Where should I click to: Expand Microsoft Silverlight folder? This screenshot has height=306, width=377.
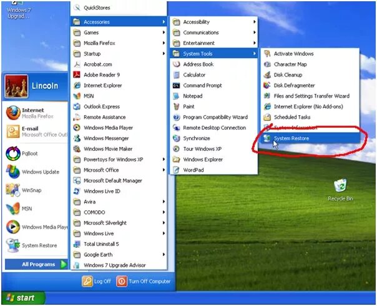click(x=119, y=223)
